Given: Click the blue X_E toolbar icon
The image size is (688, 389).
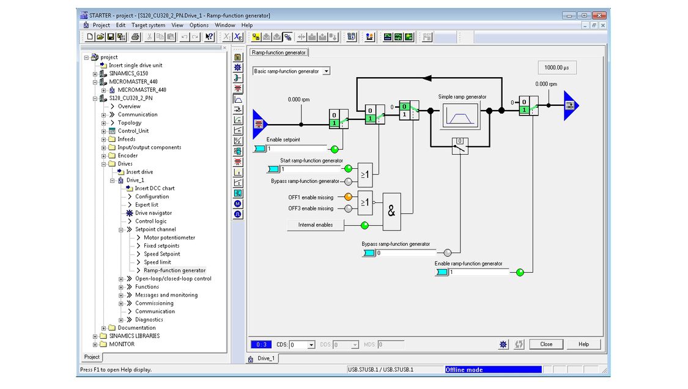Looking at the screenshot, I should click(238, 37).
